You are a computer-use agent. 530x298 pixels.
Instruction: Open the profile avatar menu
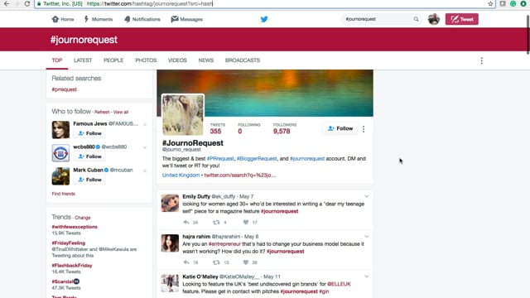pos(434,19)
